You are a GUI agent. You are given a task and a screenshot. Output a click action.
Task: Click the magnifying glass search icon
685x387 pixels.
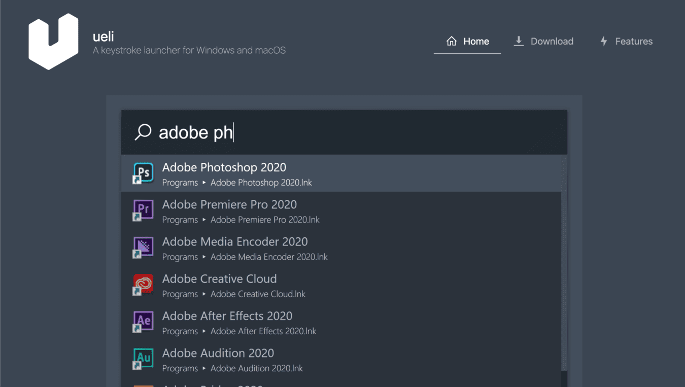[x=143, y=132]
